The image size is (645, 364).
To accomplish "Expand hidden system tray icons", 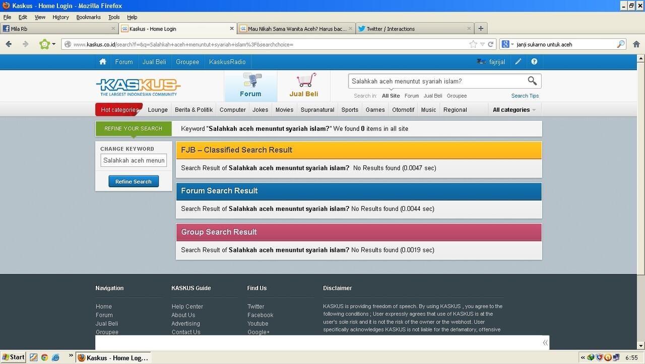I will (583, 357).
